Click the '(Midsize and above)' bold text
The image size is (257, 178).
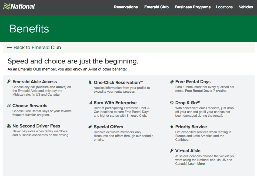pyautogui.click(x=51, y=87)
